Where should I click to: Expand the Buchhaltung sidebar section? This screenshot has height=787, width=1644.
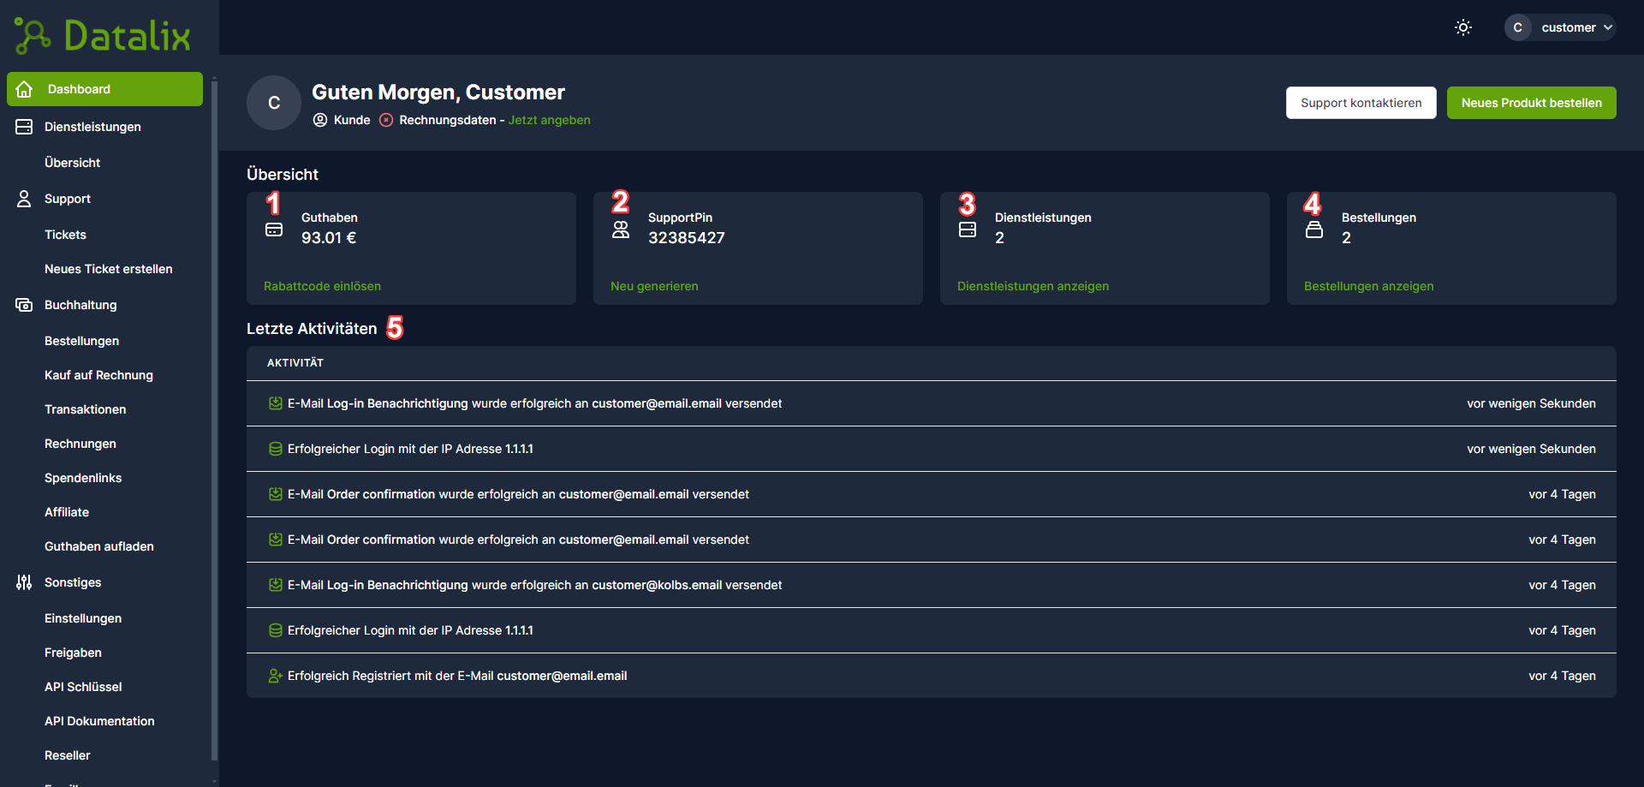[80, 305]
